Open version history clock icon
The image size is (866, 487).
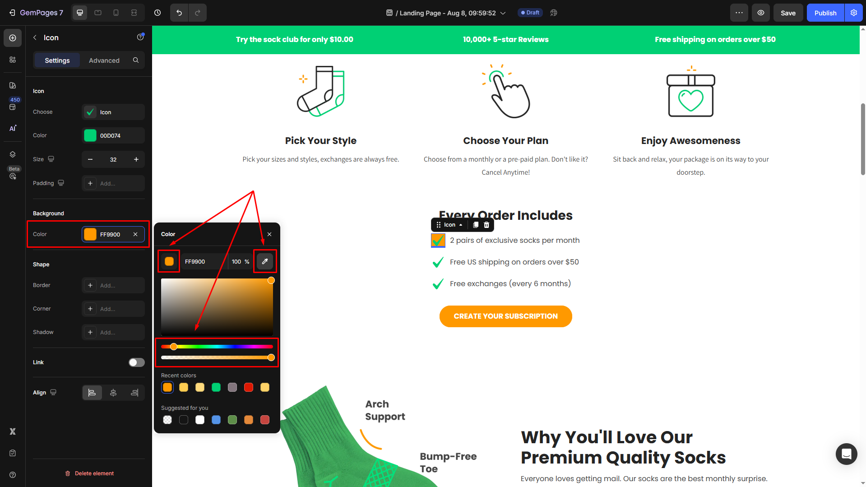(157, 13)
